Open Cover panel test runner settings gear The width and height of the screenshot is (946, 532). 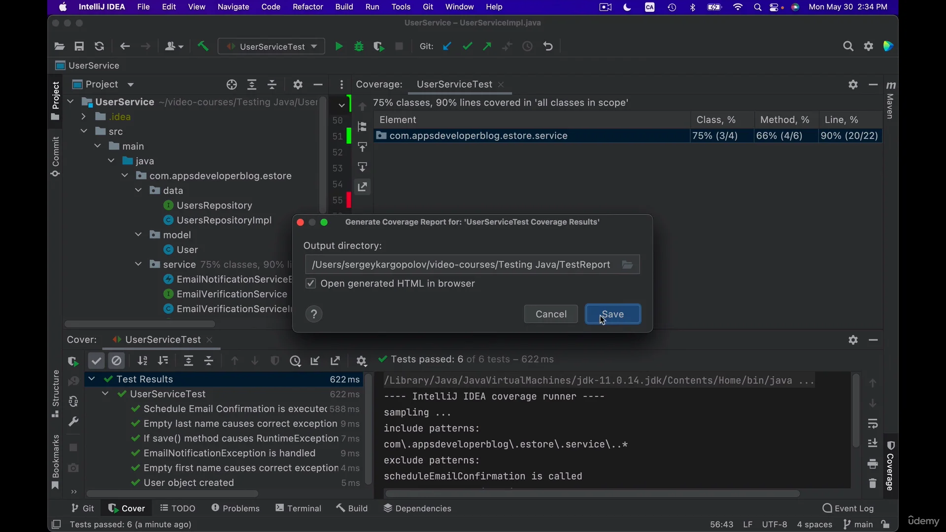click(362, 361)
